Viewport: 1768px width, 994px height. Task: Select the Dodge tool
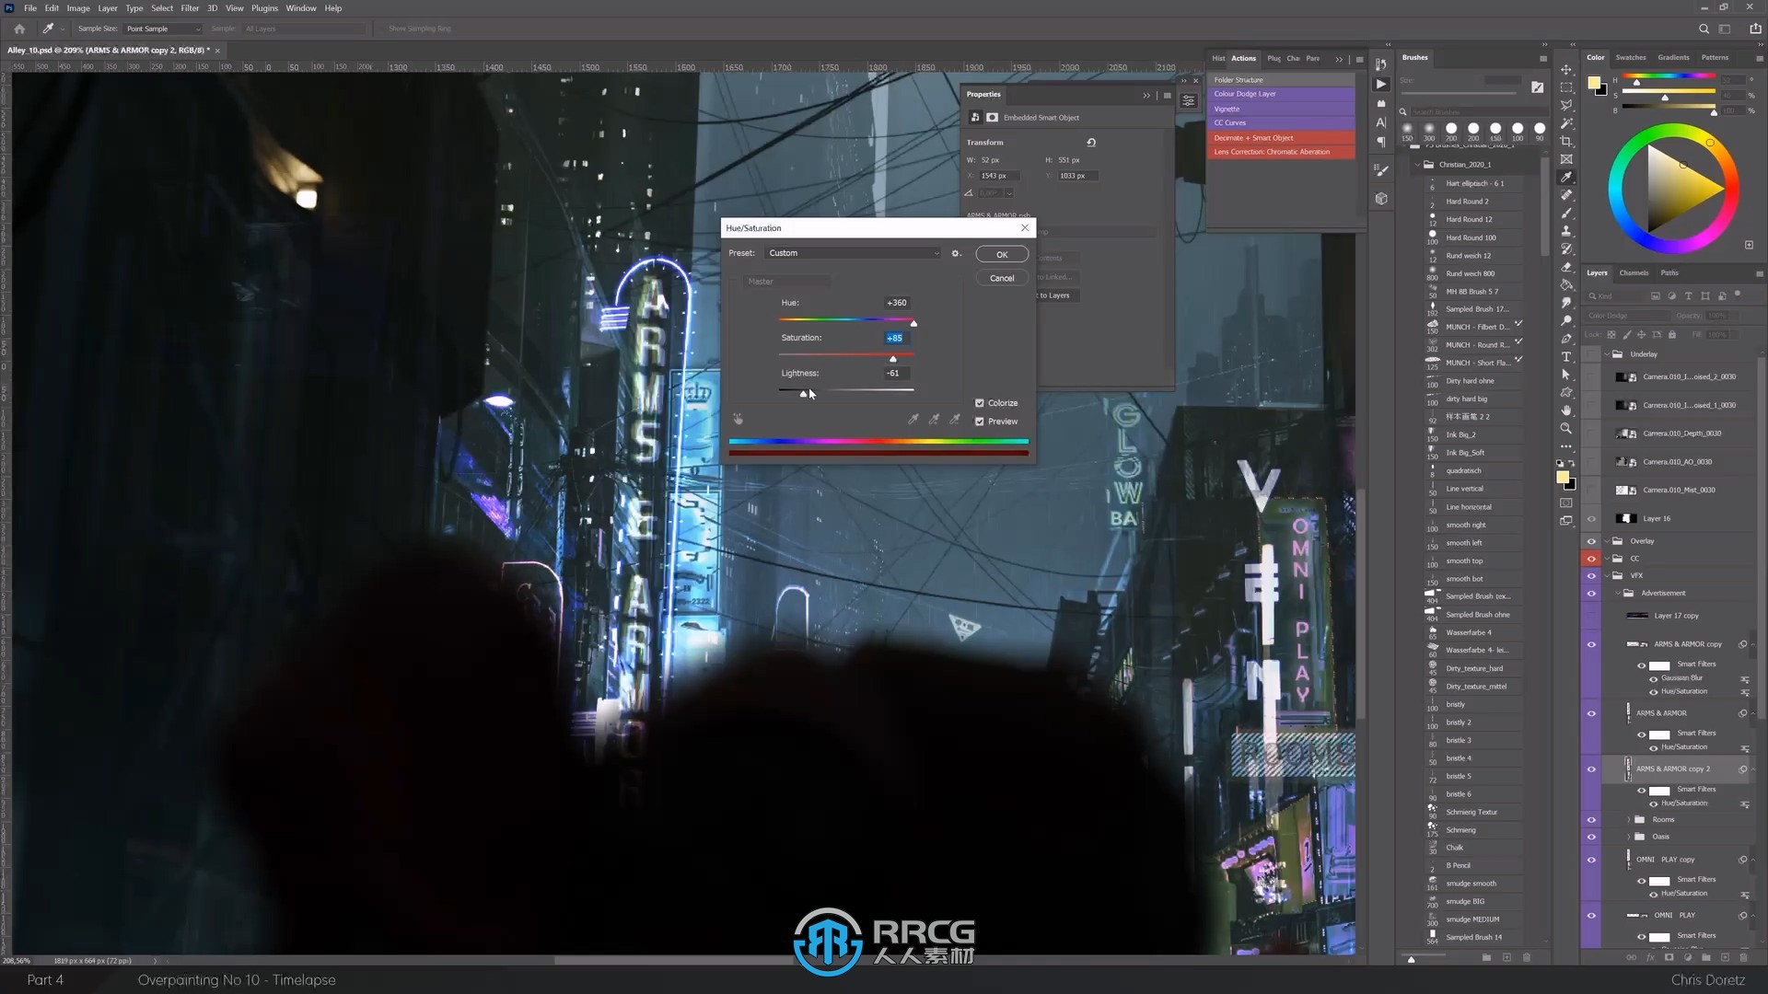pos(1566,321)
